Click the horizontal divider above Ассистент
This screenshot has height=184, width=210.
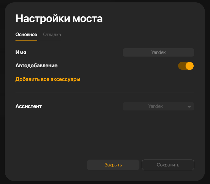point(105,93)
